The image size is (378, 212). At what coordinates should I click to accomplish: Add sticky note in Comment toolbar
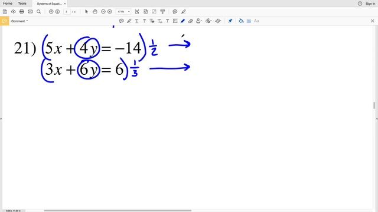122,21
